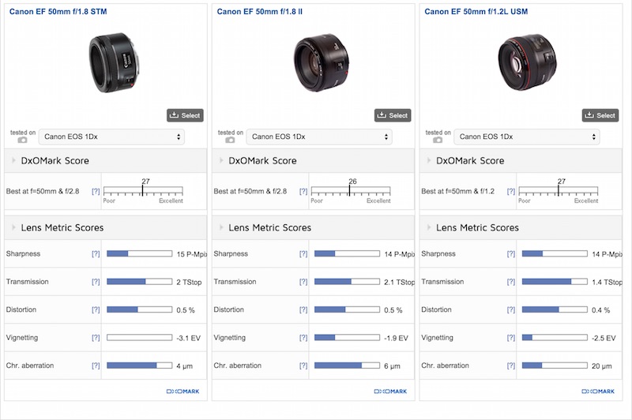Viewport: 632px width, 420px height.
Task: Click DxOMark logo under f/1.8 II card
Action: 390,392
